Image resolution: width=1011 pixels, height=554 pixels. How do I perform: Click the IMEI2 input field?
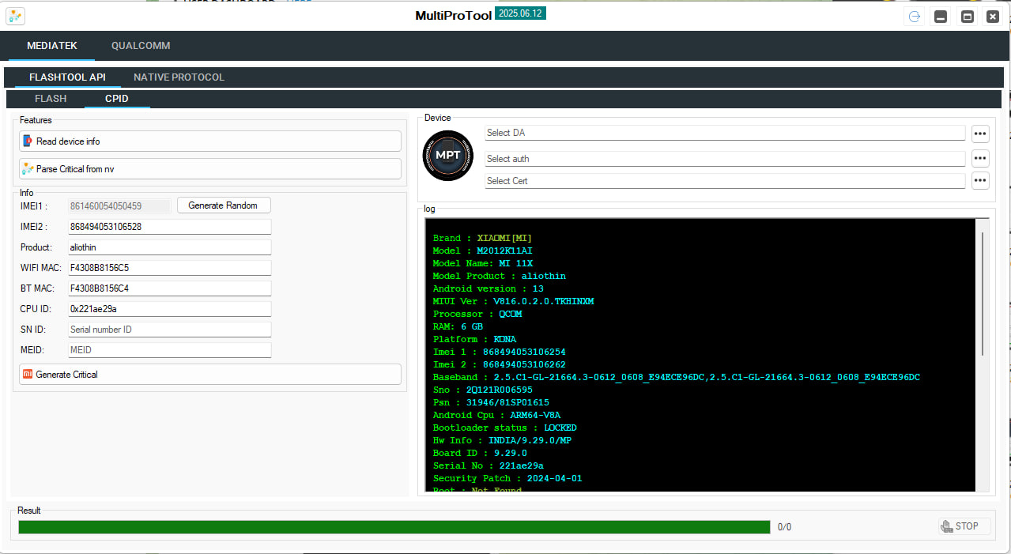pos(169,227)
